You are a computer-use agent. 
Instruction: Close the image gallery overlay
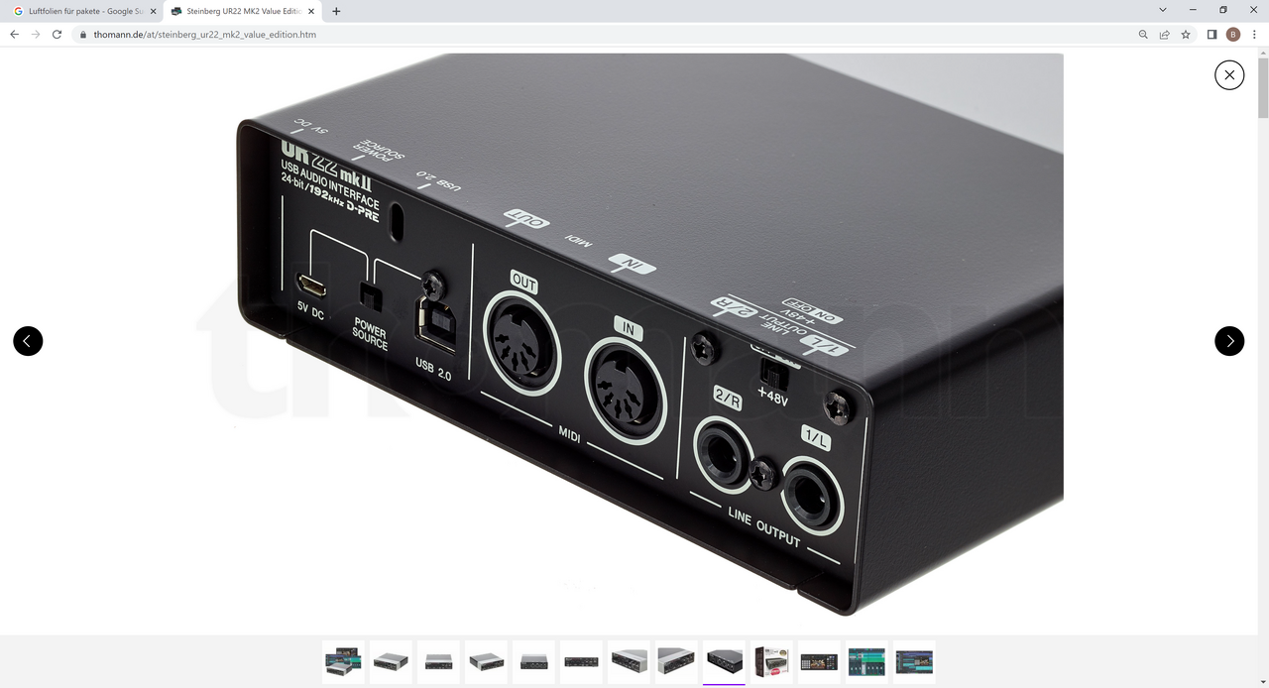pos(1229,74)
